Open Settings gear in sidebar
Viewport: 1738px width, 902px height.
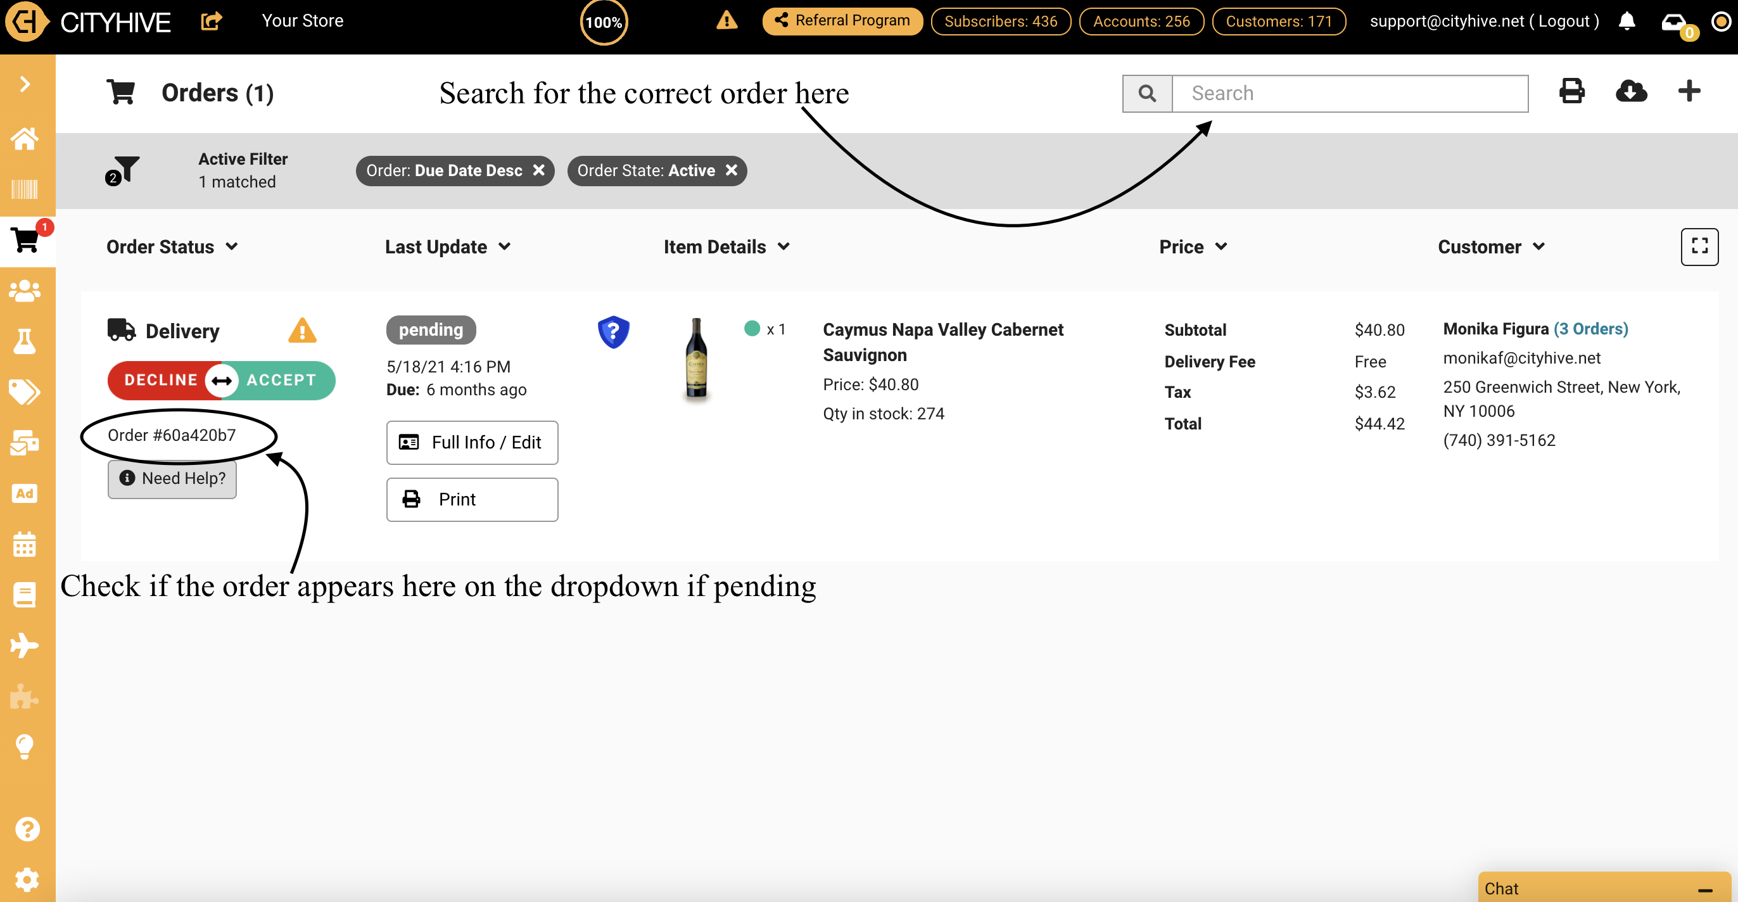[x=27, y=880]
